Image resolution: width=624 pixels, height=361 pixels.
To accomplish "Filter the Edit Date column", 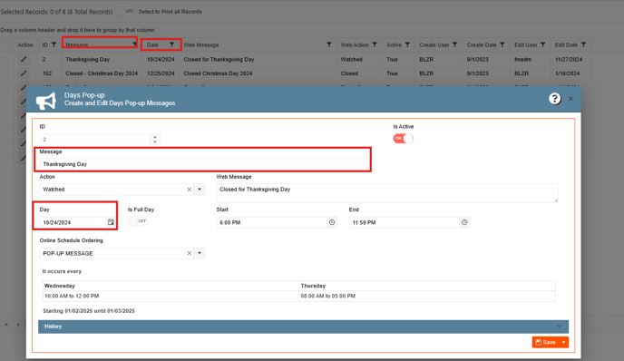I will pos(583,44).
